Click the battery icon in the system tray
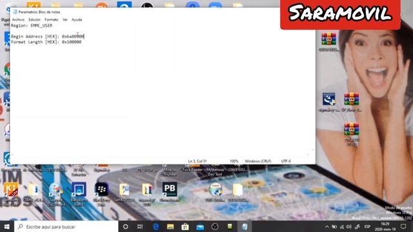This screenshot has height=232, width=413. [334, 226]
